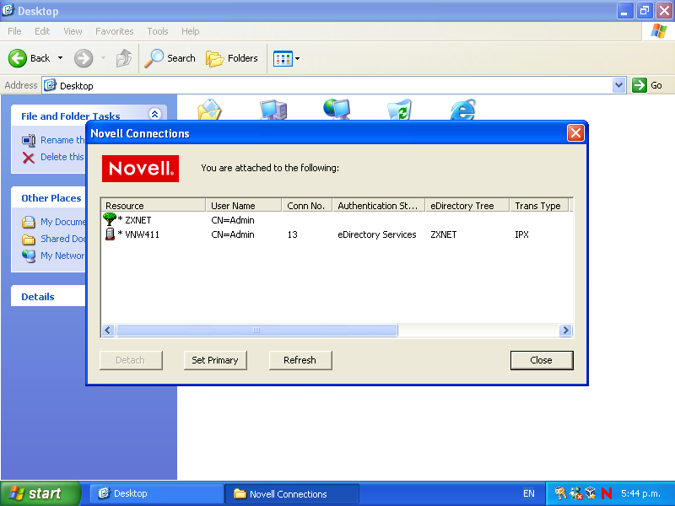Collapse the File and Folder Tasks panel

pos(155,114)
